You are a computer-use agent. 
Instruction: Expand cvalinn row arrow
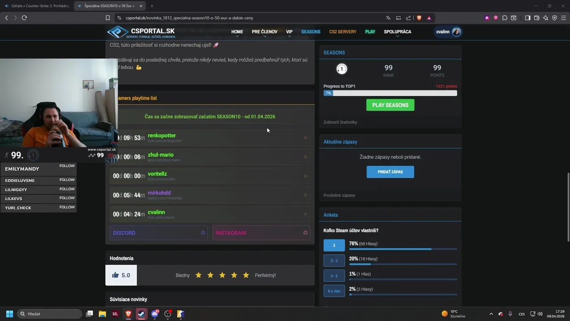pos(305,214)
